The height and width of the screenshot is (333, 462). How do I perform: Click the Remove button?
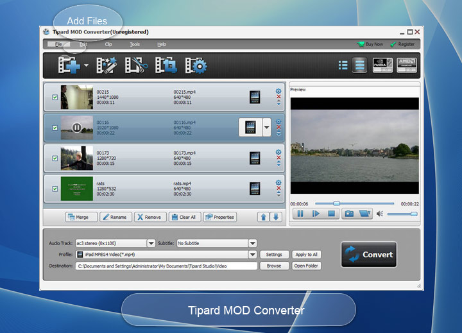tap(150, 217)
